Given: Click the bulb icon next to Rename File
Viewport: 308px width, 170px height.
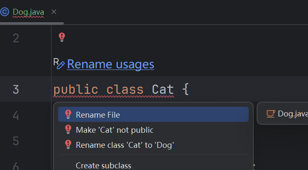Looking at the screenshot, I should 68,114.
